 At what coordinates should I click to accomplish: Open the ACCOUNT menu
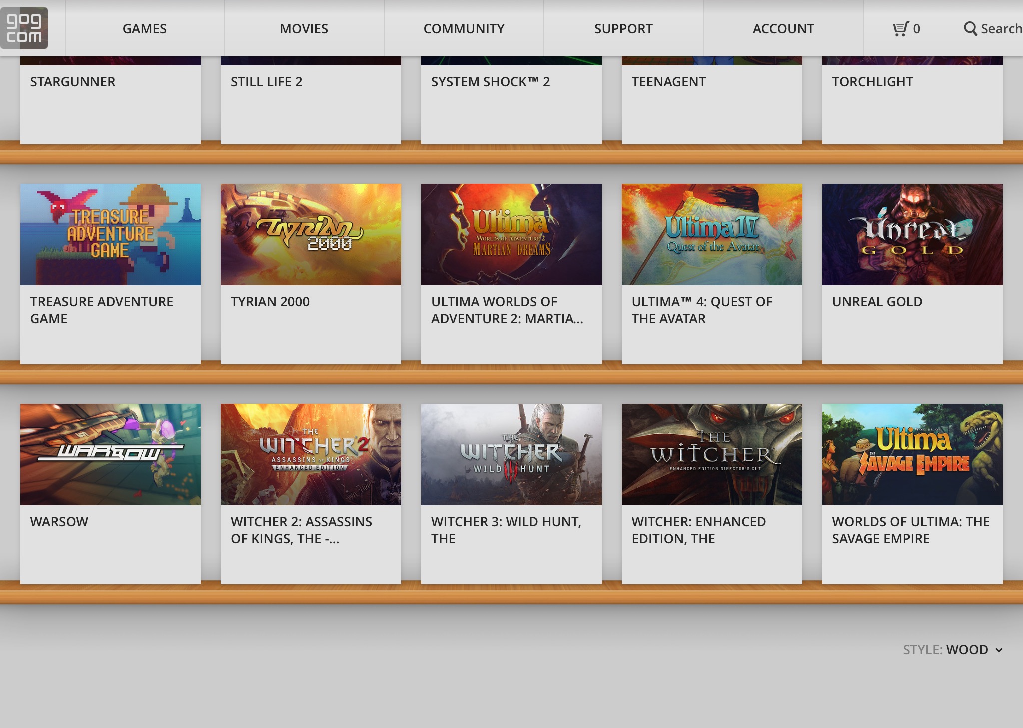(x=783, y=29)
